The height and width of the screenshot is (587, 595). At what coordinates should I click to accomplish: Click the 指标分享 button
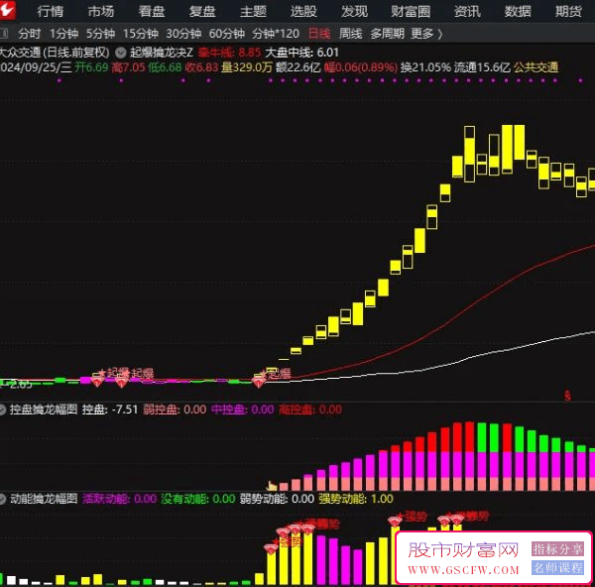pyautogui.click(x=557, y=548)
